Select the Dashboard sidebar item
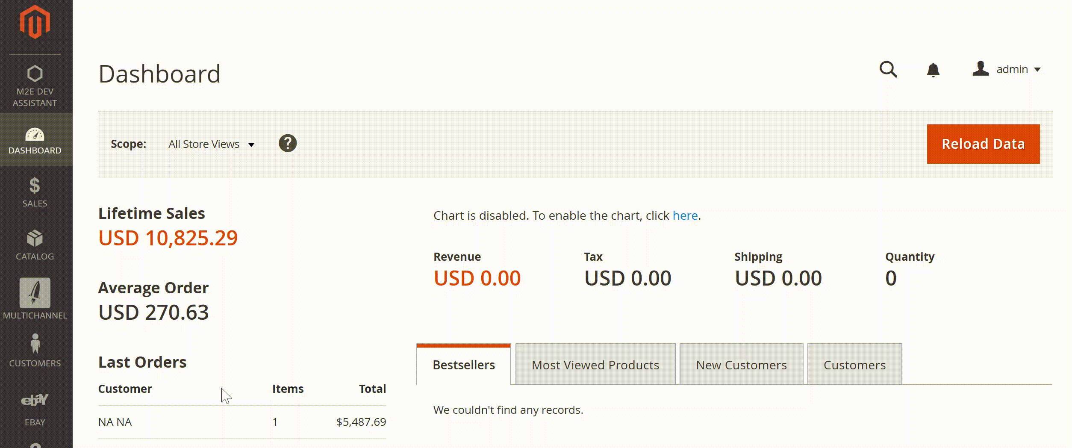 click(x=35, y=140)
